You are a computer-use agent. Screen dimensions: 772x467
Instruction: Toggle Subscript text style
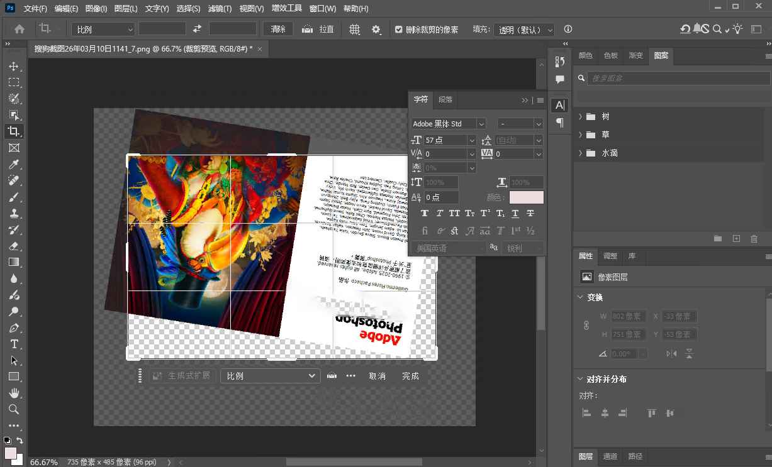click(500, 214)
